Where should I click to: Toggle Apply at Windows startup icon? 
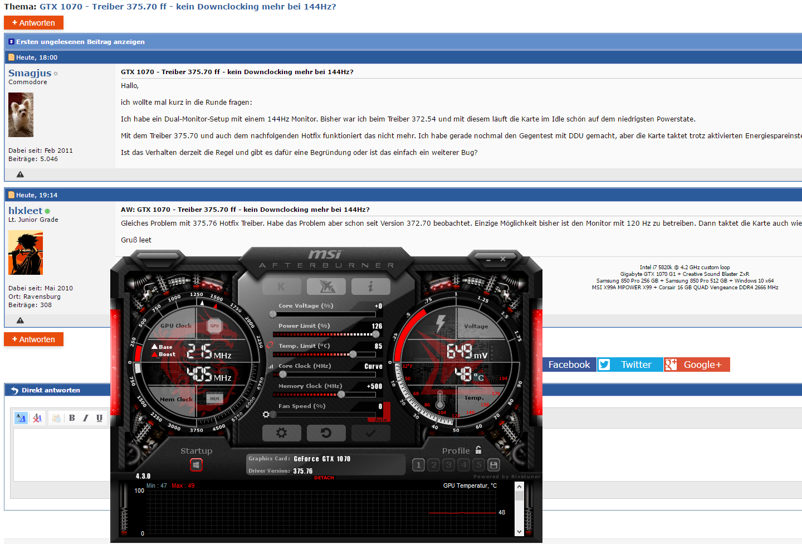click(196, 464)
